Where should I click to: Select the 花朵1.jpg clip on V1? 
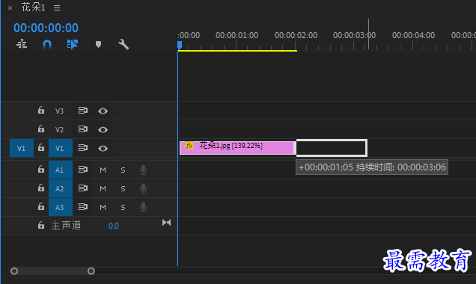[x=238, y=148]
